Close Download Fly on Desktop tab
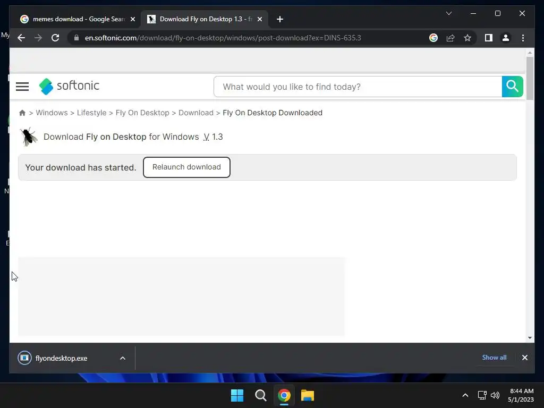 259,19
